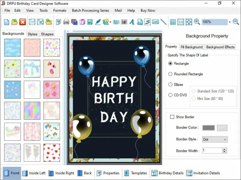Screen dimensions: 241x180
Task: Select the feather pen signature tool
Action: click(x=98, y=22)
